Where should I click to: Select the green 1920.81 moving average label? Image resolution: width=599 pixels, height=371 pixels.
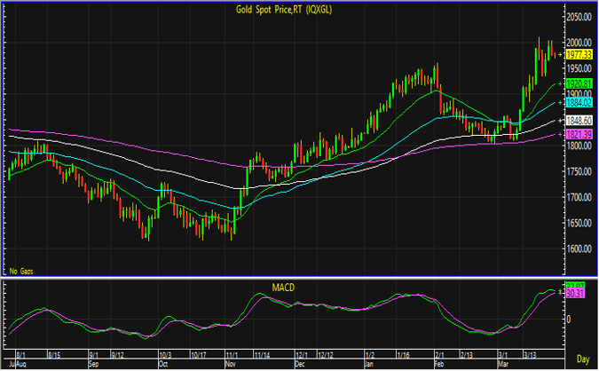(x=579, y=83)
